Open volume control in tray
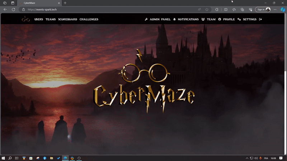Screen dimensions: 287x161 tap(256, 158)
